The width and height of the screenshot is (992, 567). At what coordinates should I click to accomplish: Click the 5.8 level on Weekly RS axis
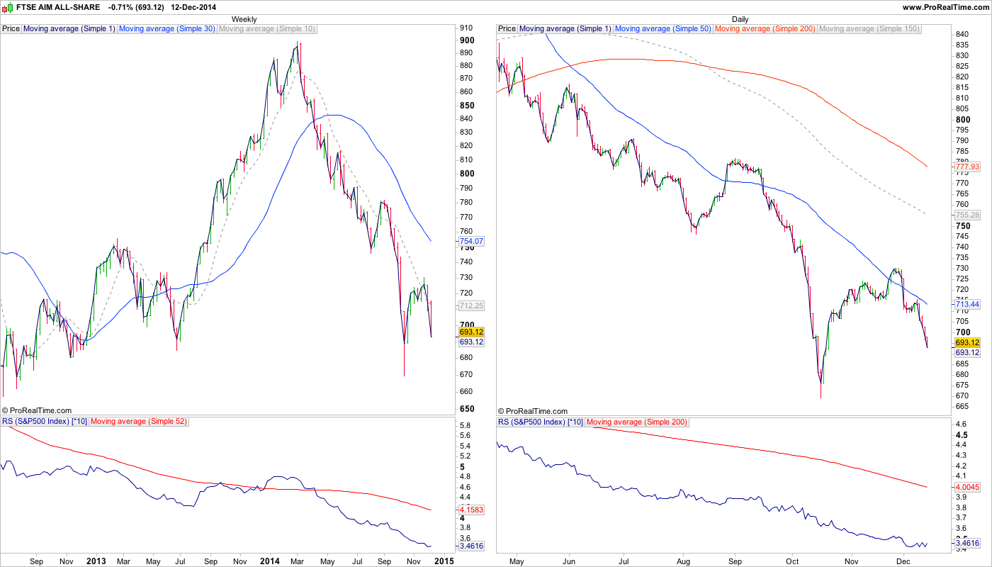[x=466, y=425]
